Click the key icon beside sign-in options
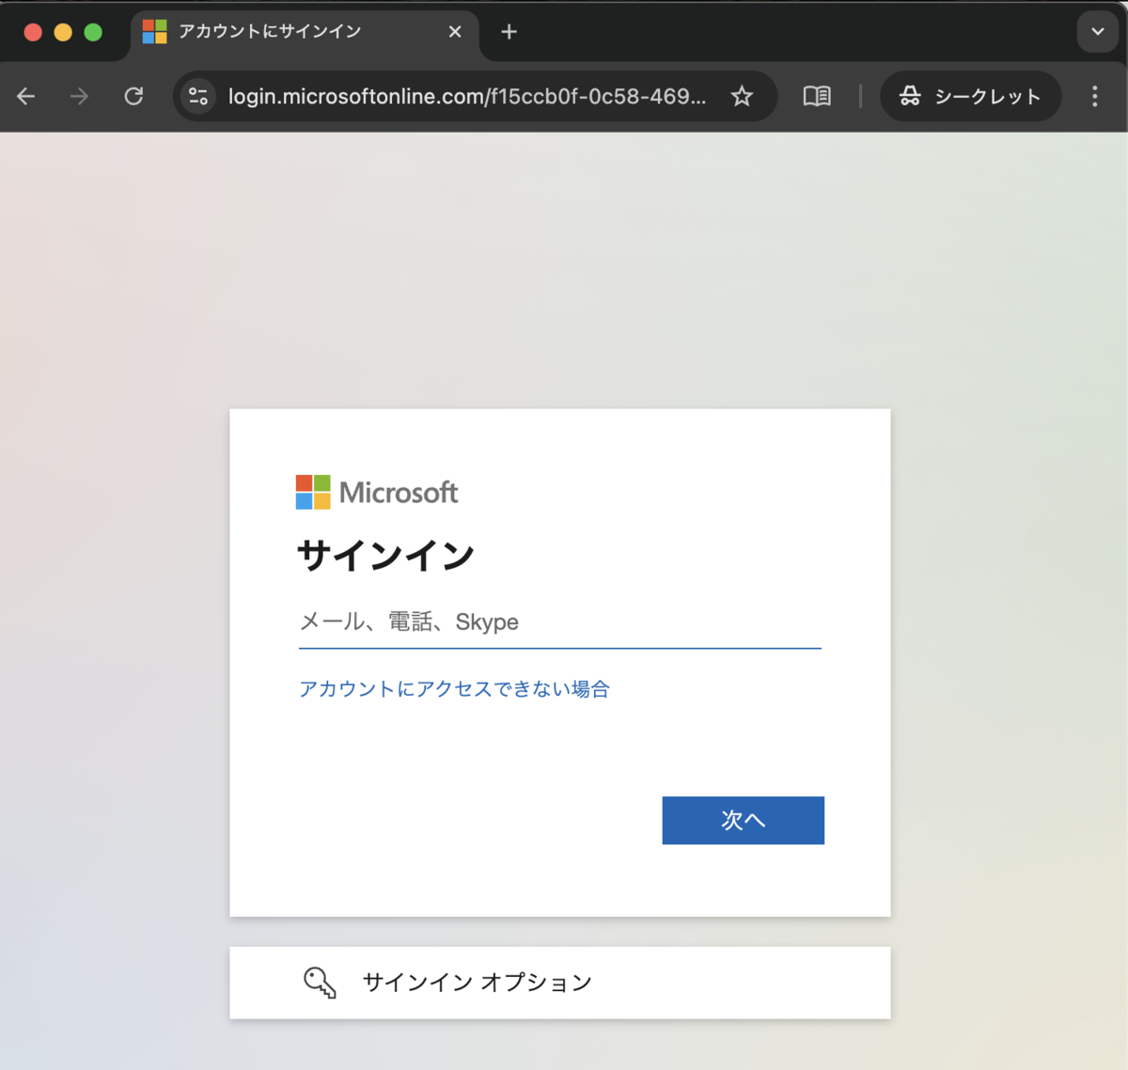The image size is (1128, 1070). pos(320,983)
